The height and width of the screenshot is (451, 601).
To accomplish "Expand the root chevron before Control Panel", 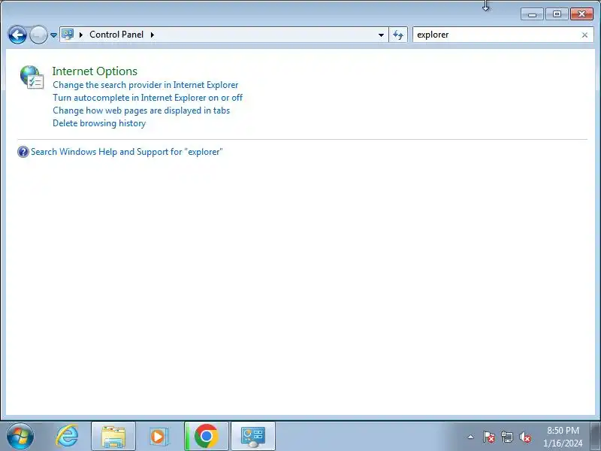I will click(x=81, y=35).
